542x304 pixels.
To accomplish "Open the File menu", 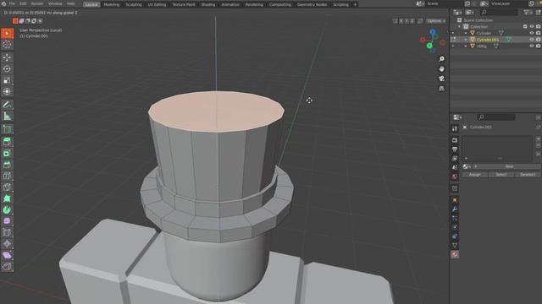I will [12, 3].
